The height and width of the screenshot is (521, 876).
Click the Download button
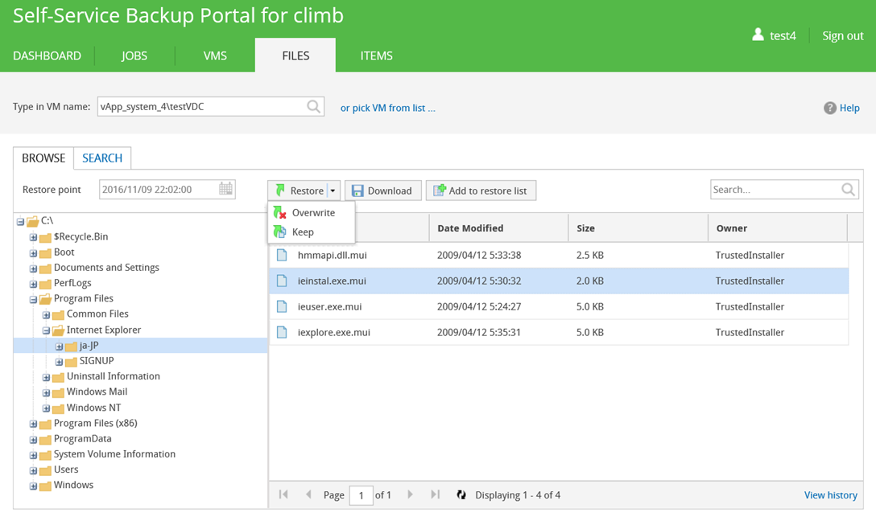click(382, 191)
